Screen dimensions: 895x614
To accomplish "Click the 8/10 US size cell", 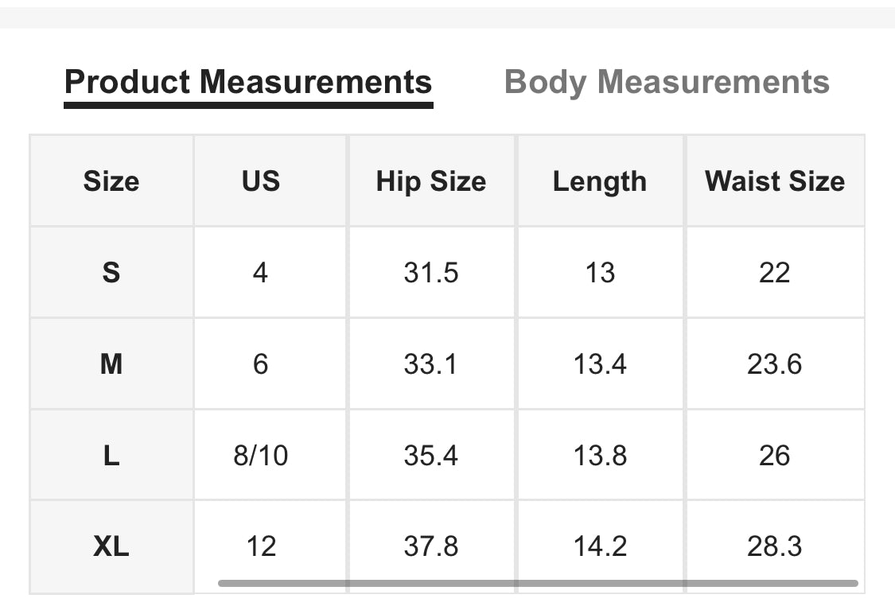I will [x=261, y=456].
